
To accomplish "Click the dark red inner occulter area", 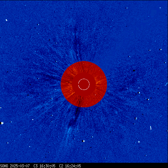I will 84,84.
